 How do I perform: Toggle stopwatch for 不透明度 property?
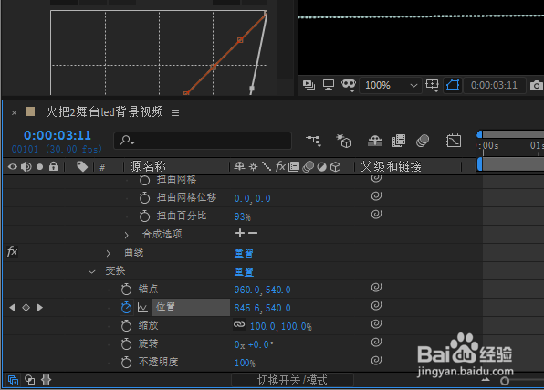point(126,363)
